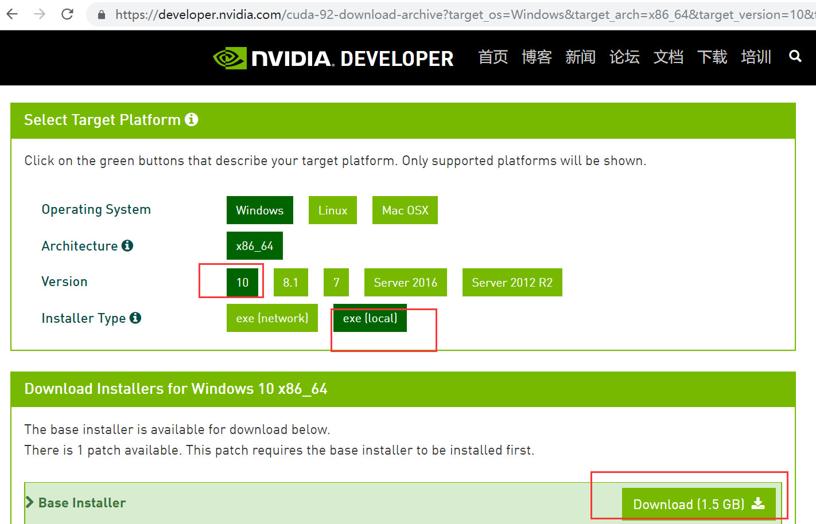Click info icon next to Installer Type
This screenshot has height=524, width=816.
point(135,318)
